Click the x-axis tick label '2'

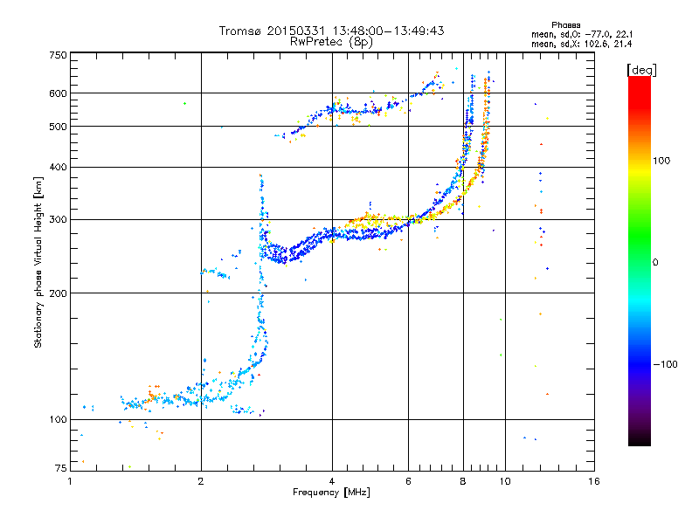click(201, 481)
